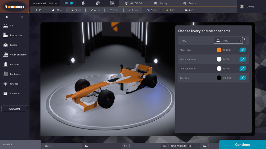Click the trophy icon for standings
The height and width of the screenshot is (149, 266).
point(126,3)
